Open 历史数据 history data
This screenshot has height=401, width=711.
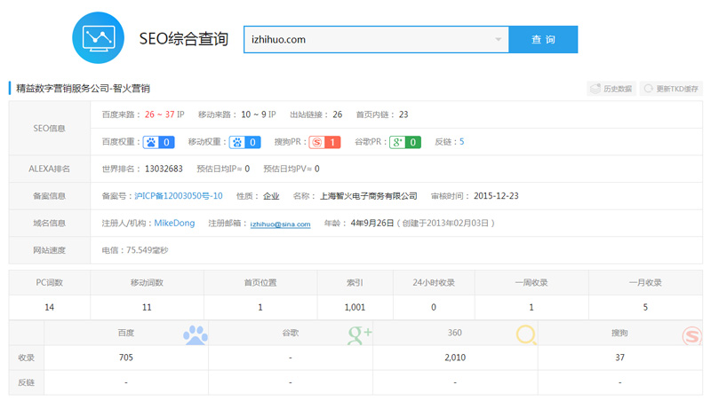[x=611, y=89]
